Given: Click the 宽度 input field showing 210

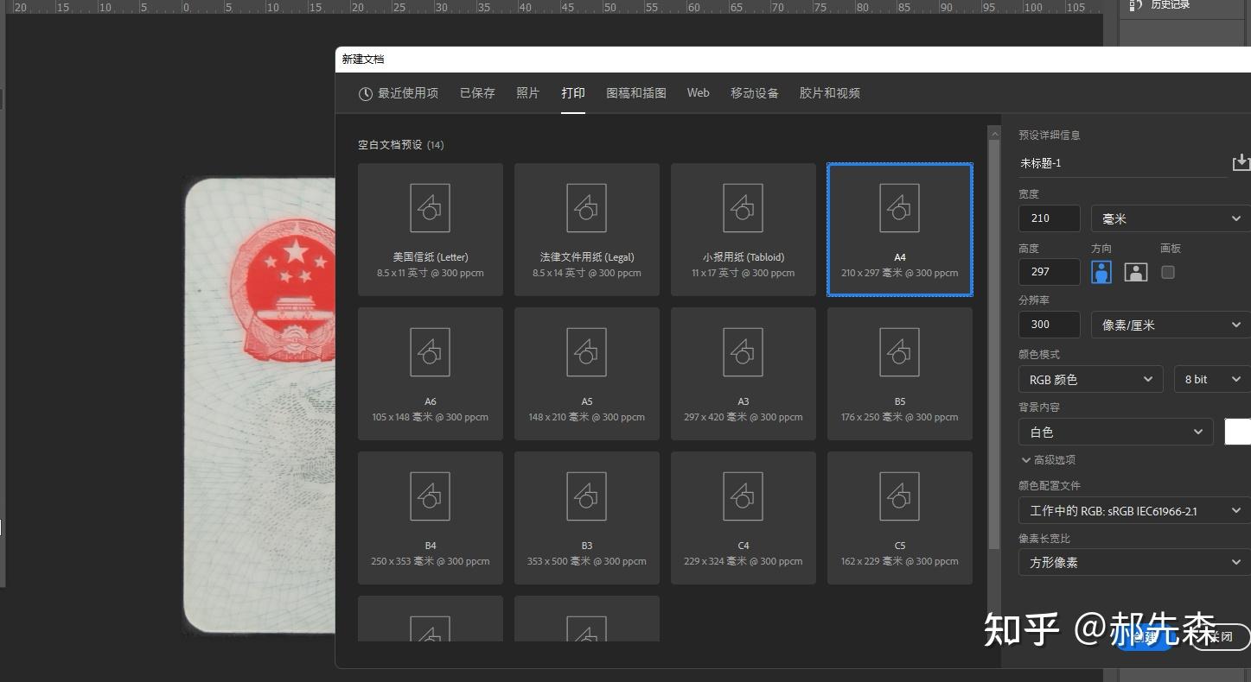Looking at the screenshot, I should pos(1048,218).
